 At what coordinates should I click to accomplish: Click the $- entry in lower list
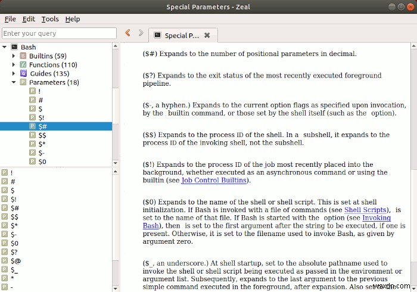(14, 234)
